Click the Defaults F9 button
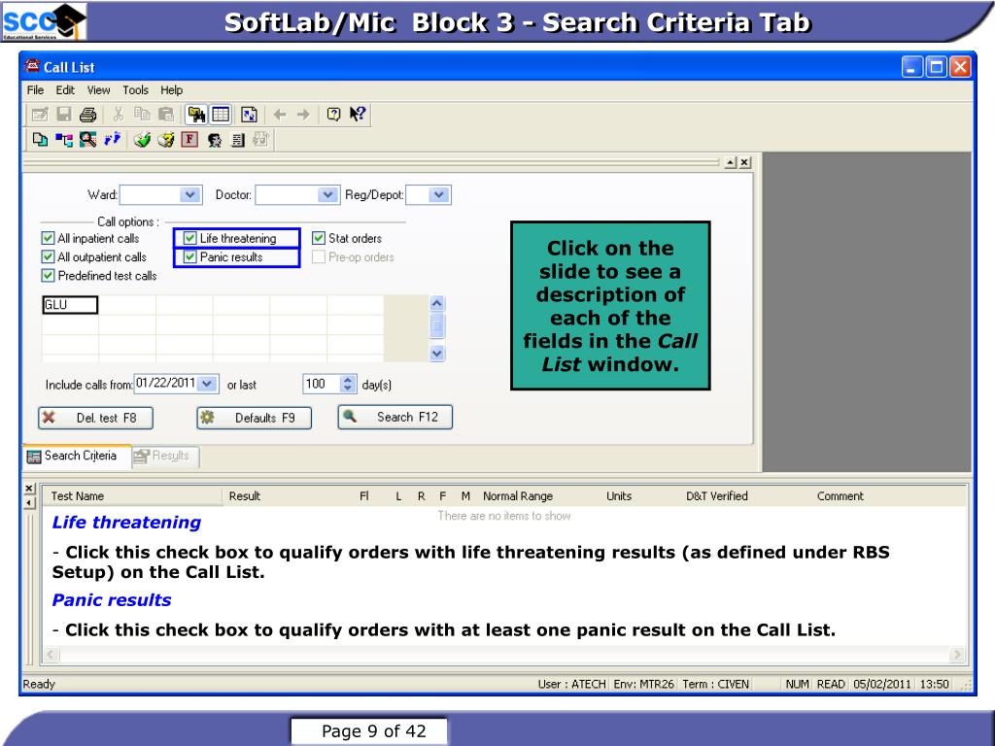Viewport: 995px width, 746px height. pos(254,418)
